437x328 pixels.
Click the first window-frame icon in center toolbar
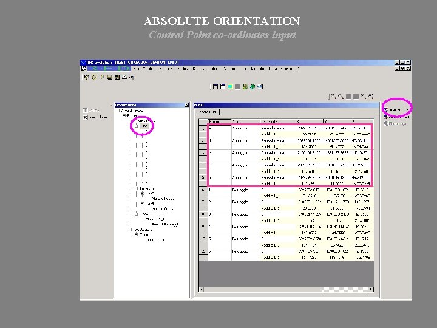(215, 87)
